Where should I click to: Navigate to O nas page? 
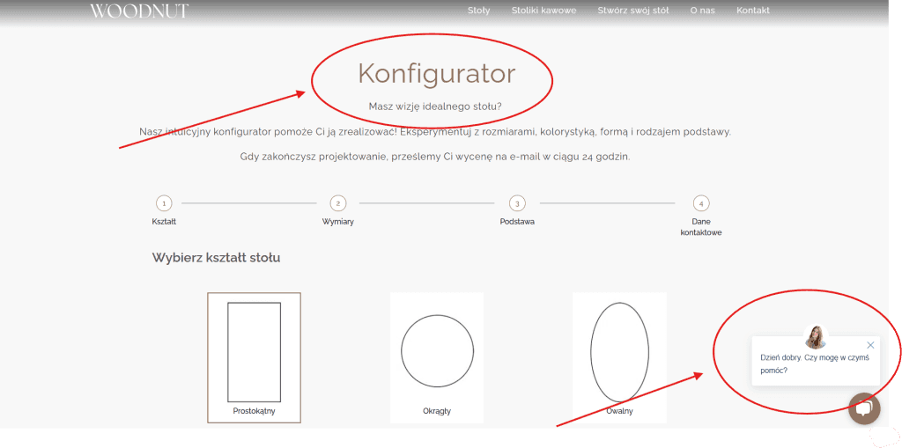(x=702, y=11)
